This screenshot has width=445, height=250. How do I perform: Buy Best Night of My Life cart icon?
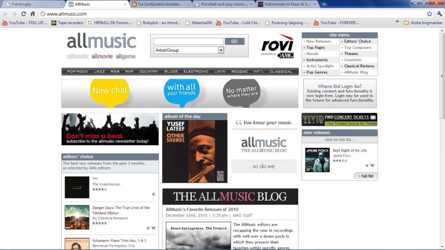372,166
